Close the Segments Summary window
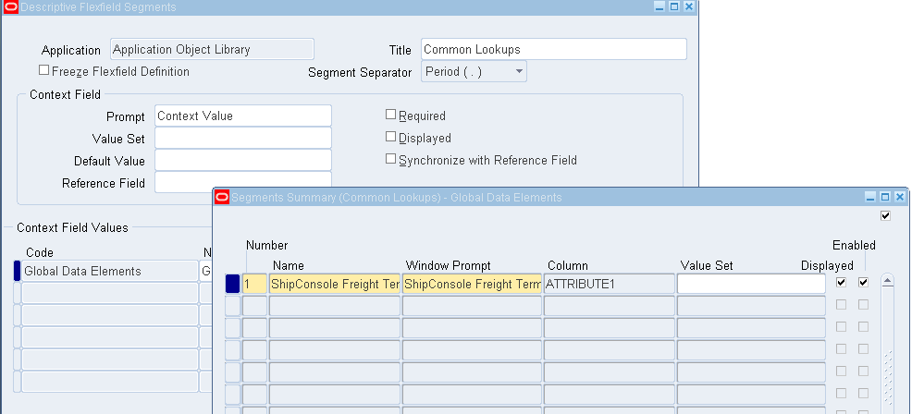The width and height of the screenshot is (912, 414). 900,197
